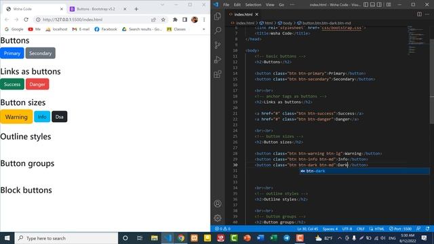The width and height of the screenshot is (434, 244).
Task: Open the Customize Layout icon in title bar
Action: click(389, 5)
